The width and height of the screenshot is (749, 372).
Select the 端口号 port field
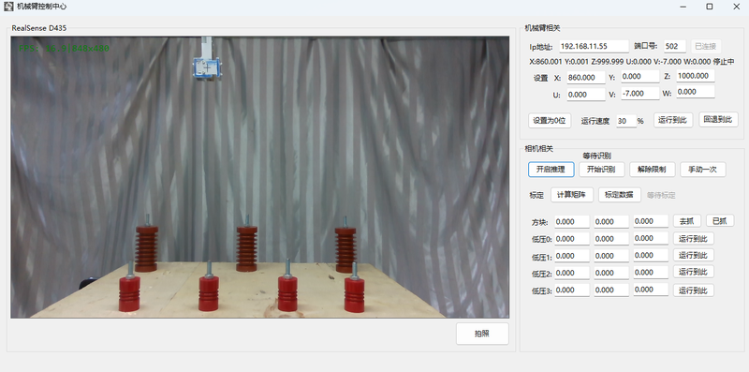674,46
